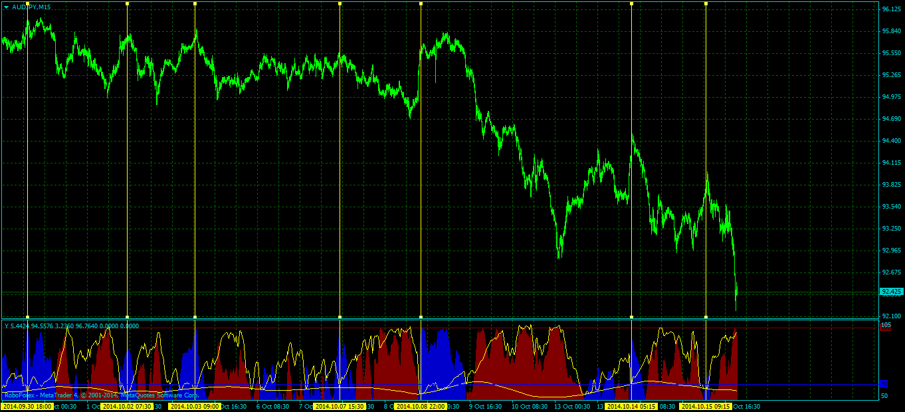Viewport: 905px width, 412px height.
Task: Click the current price tag 92.425
Action: coord(891,292)
